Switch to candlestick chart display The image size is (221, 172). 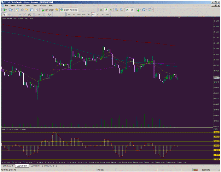coord(106,10)
